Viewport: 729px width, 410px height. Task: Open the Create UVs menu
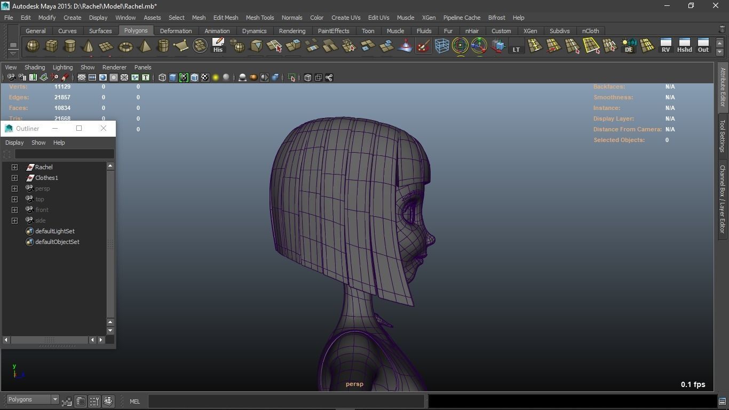(x=346, y=18)
